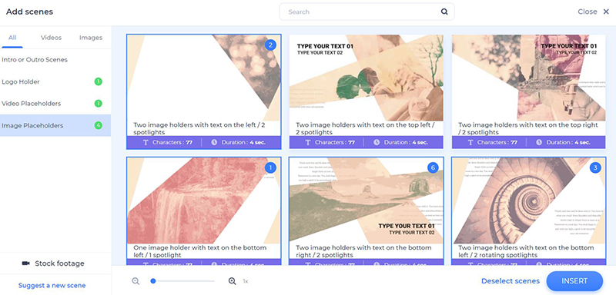Click the green count badge on Image Placeholders

(99, 125)
